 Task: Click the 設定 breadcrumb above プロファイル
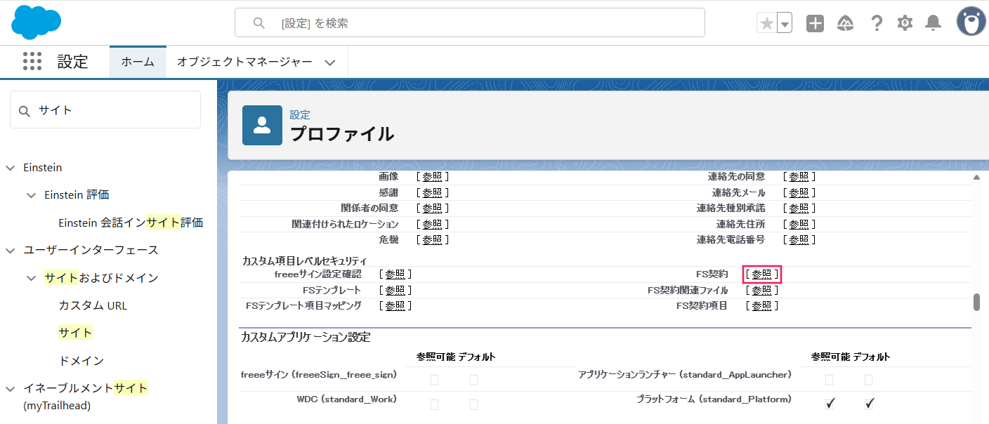(x=300, y=114)
